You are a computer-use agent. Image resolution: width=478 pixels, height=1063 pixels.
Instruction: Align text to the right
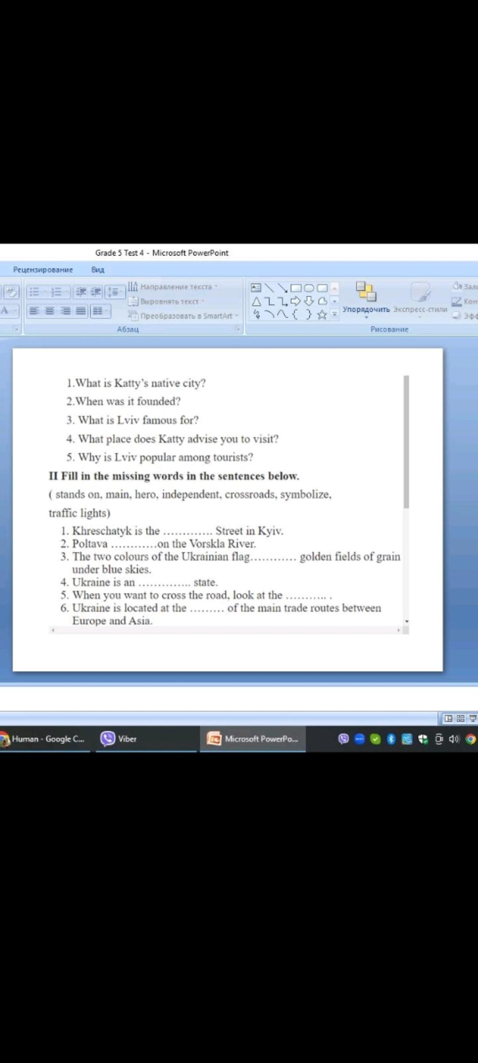pyautogui.click(x=65, y=311)
